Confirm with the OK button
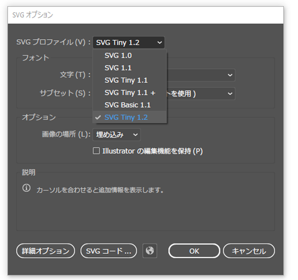The image size is (298, 280). pyautogui.click(x=194, y=251)
